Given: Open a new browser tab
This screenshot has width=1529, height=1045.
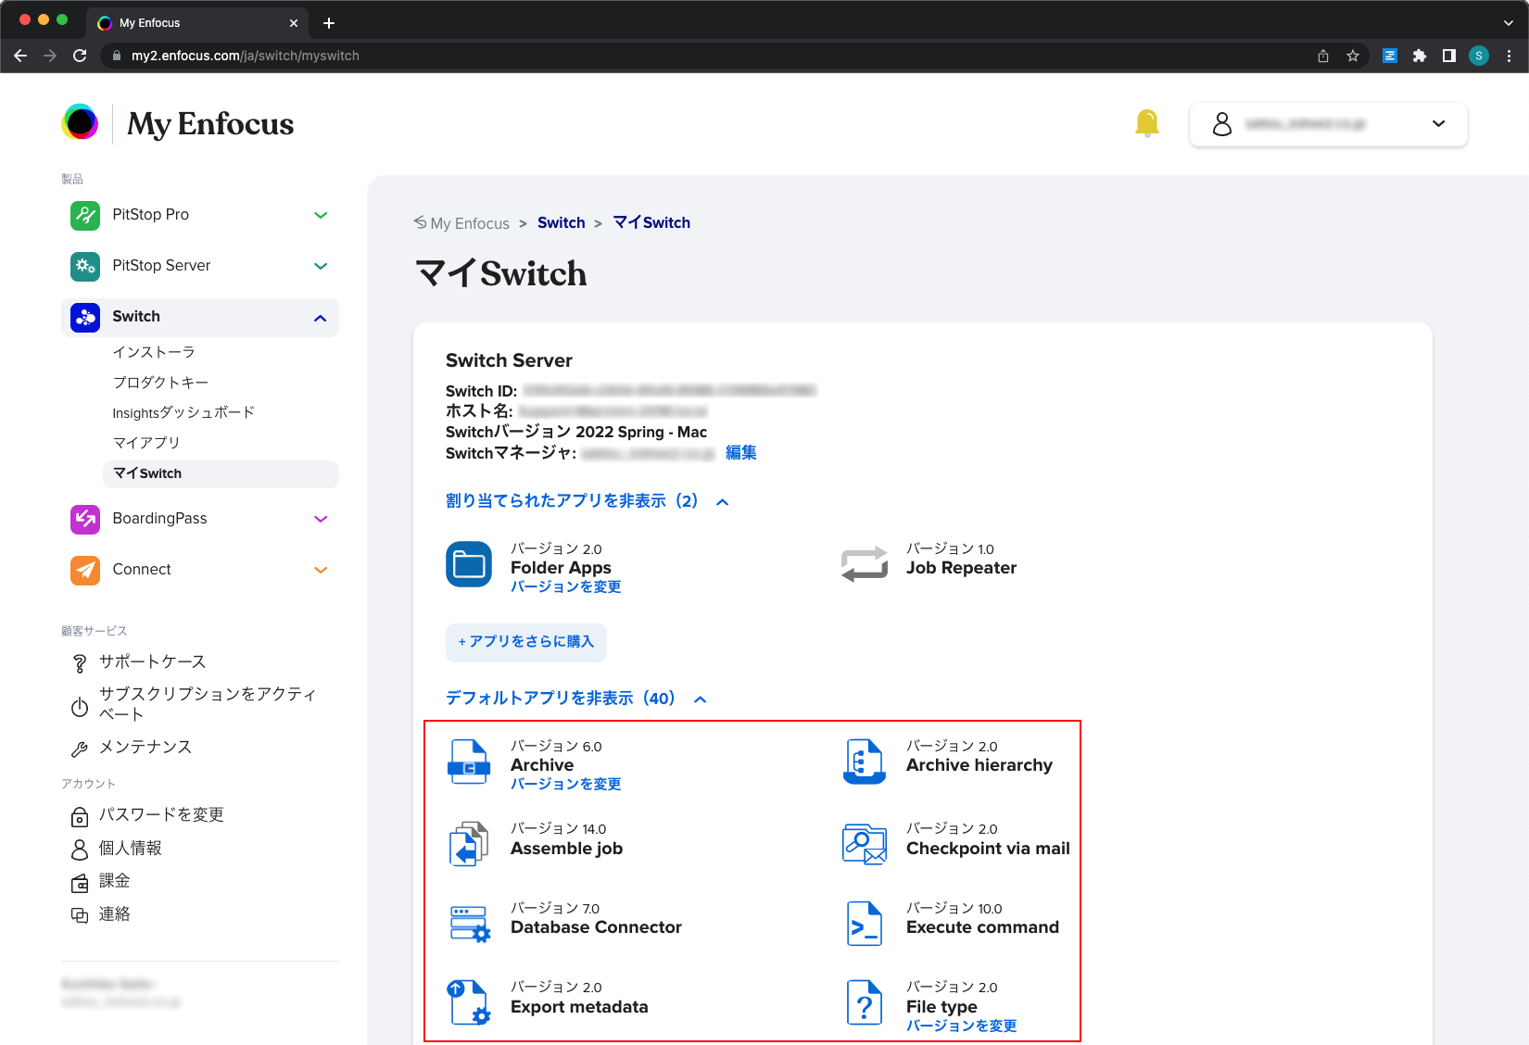Looking at the screenshot, I should click(x=329, y=23).
